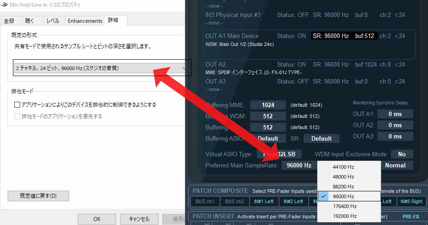The image size is (428, 225).
Task: Select the Enhancements tab
Action: pos(85,21)
